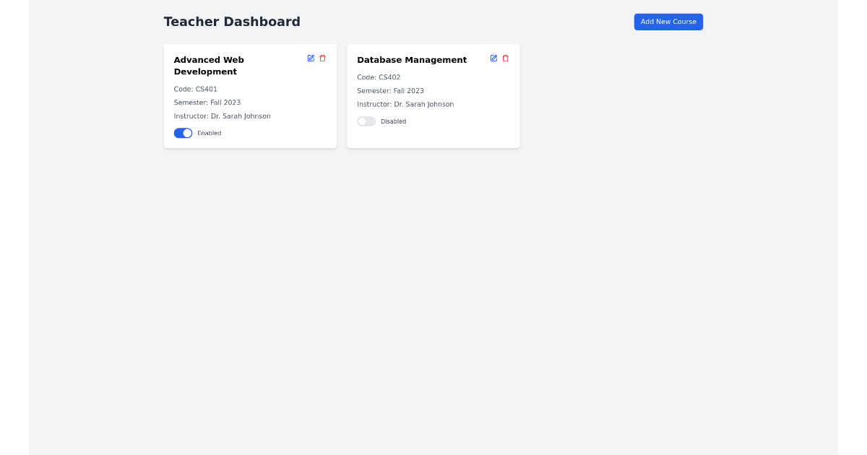
Task: Click the delete trash icon for Advanced Web Development
Action: click(322, 58)
